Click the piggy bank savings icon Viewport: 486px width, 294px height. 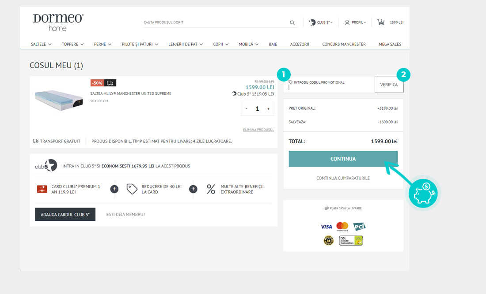click(x=423, y=193)
